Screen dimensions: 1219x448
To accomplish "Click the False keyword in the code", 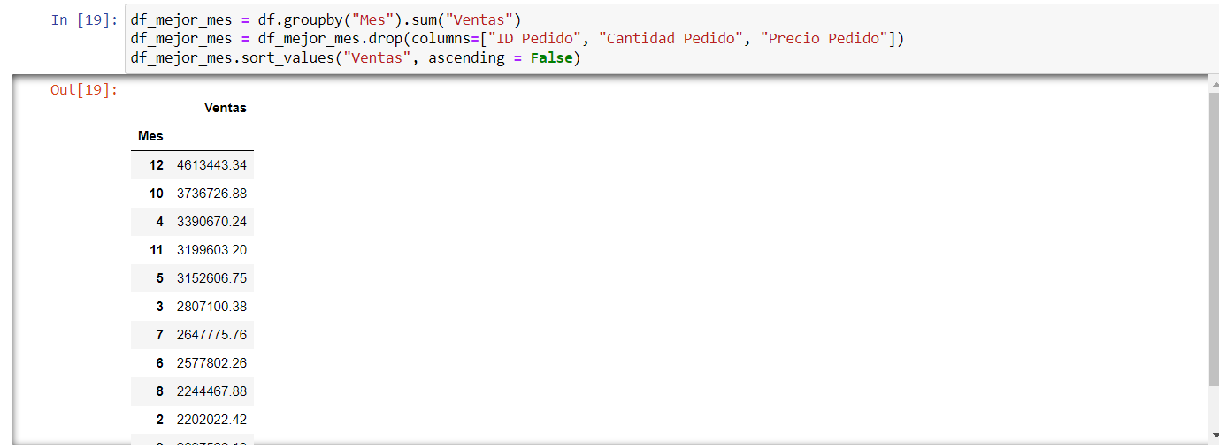I will (x=551, y=58).
